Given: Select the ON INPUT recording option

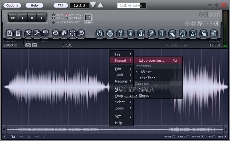Looking at the screenshot, I should (74, 15).
